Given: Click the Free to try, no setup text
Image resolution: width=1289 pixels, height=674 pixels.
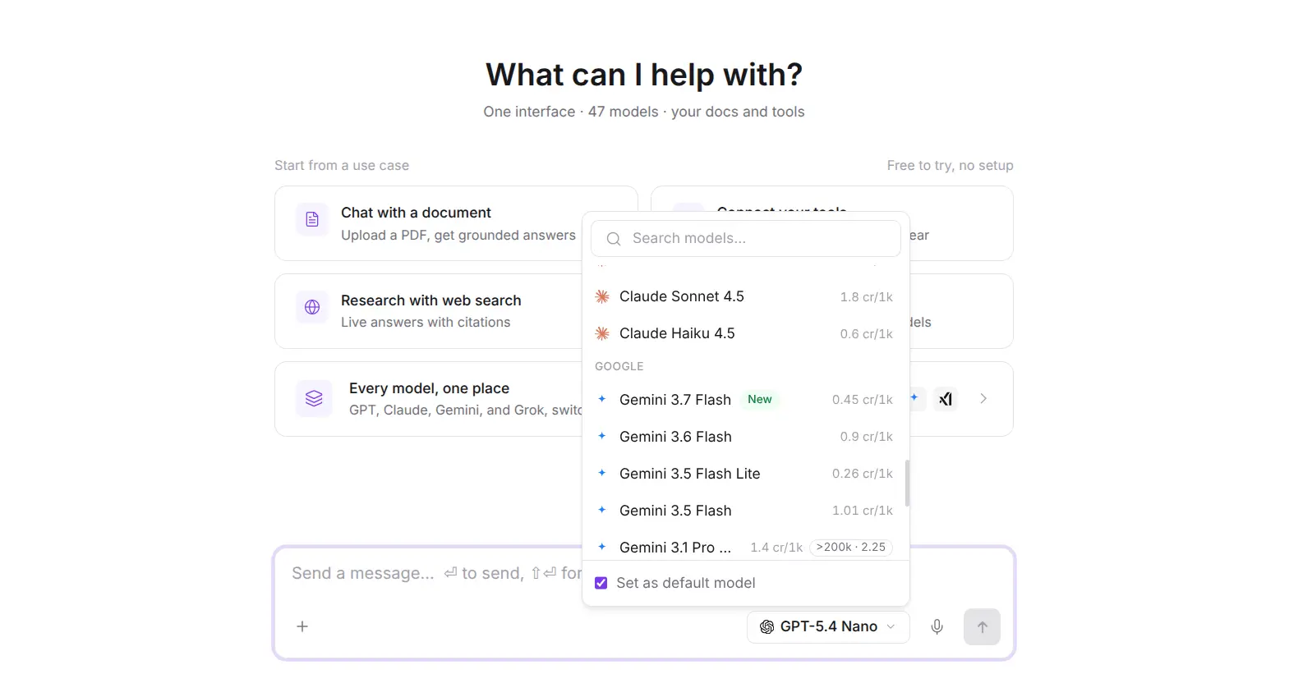Looking at the screenshot, I should click(x=950, y=165).
